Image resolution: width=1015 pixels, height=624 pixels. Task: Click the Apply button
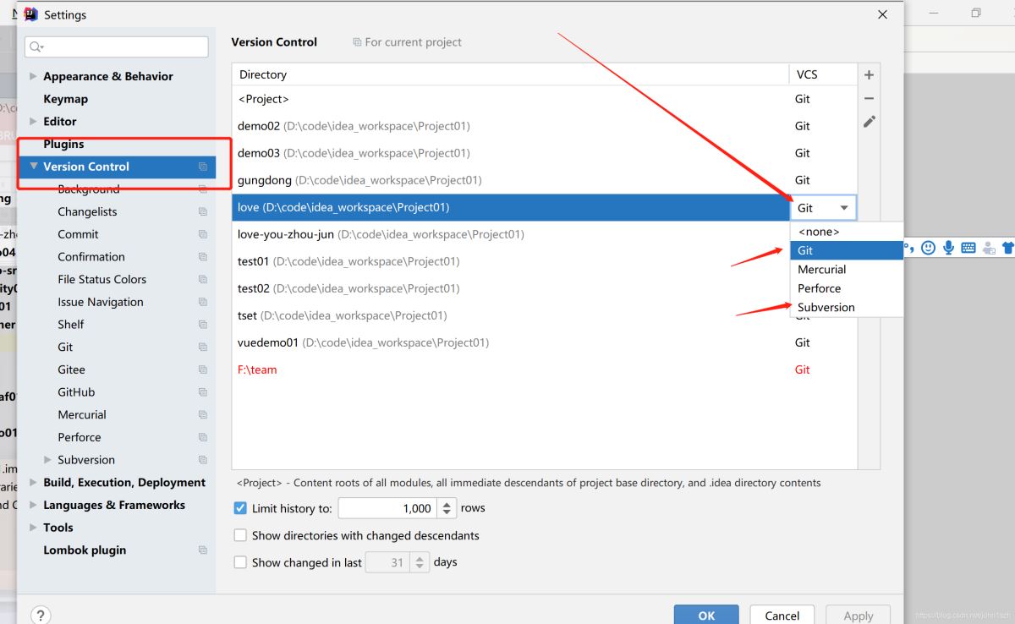click(858, 616)
